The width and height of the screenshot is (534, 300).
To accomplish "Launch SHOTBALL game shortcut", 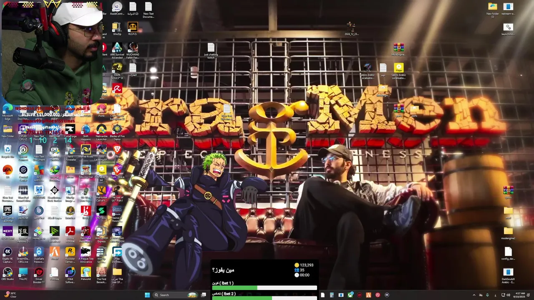I will 101,212.
